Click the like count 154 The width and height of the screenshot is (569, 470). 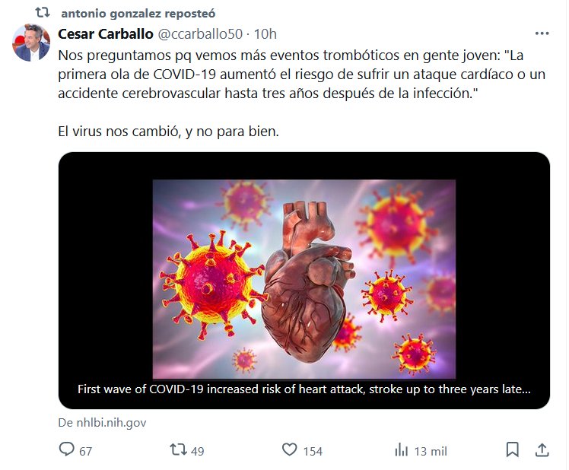[x=313, y=451]
